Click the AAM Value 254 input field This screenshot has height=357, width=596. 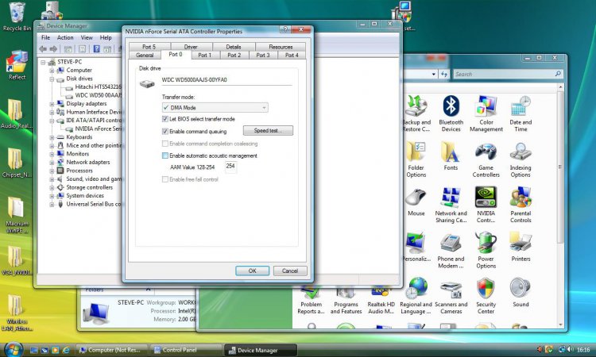click(230, 167)
